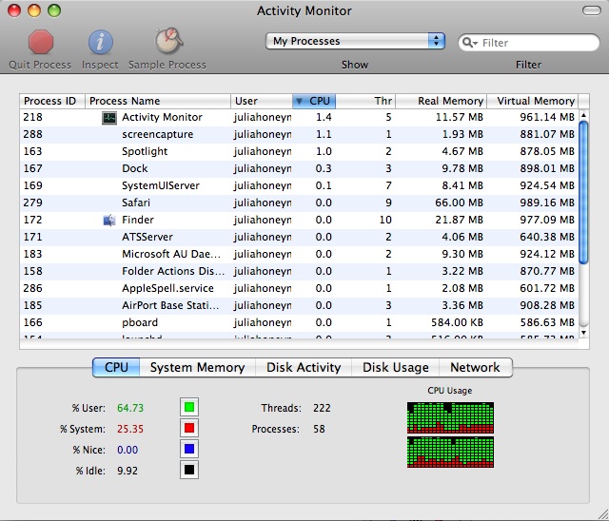Select the Folder Actions Dis... process row
The width and height of the screenshot is (609, 521).
pyautogui.click(x=299, y=271)
